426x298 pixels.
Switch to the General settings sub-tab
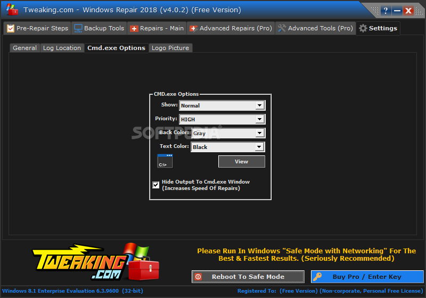click(24, 48)
